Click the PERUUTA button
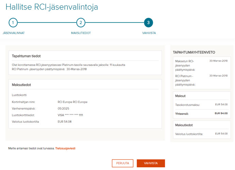Screen dimensions: 235x170 (x=123, y=163)
